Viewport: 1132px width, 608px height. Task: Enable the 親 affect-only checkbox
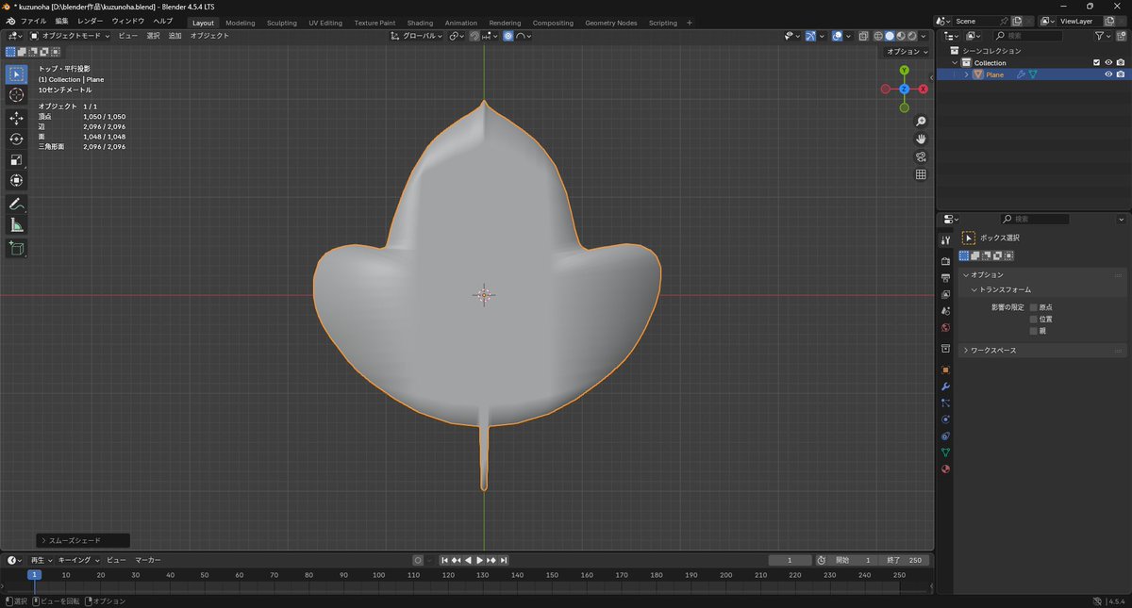click(x=1034, y=331)
